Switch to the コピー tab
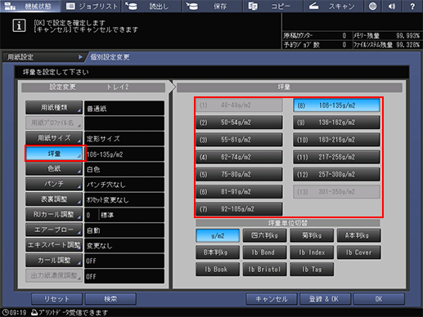Screen dimensions: 423x317 pos(273,6)
